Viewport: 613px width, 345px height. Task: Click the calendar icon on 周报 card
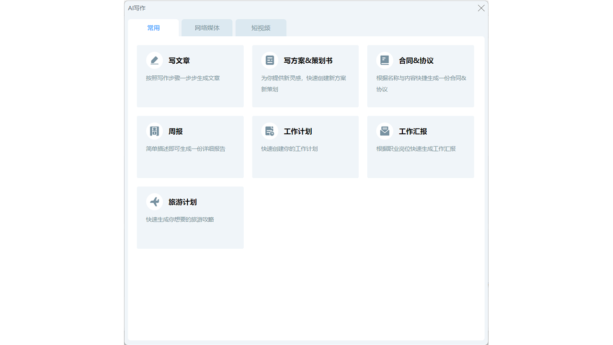tap(154, 131)
